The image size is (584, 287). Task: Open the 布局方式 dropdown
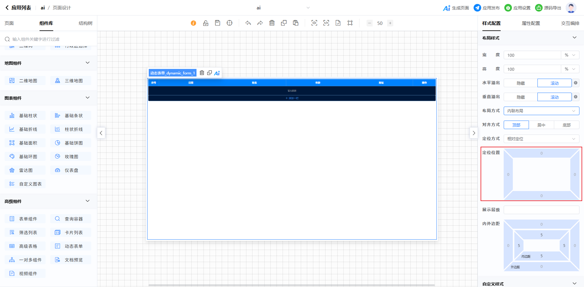pos(541,111)
